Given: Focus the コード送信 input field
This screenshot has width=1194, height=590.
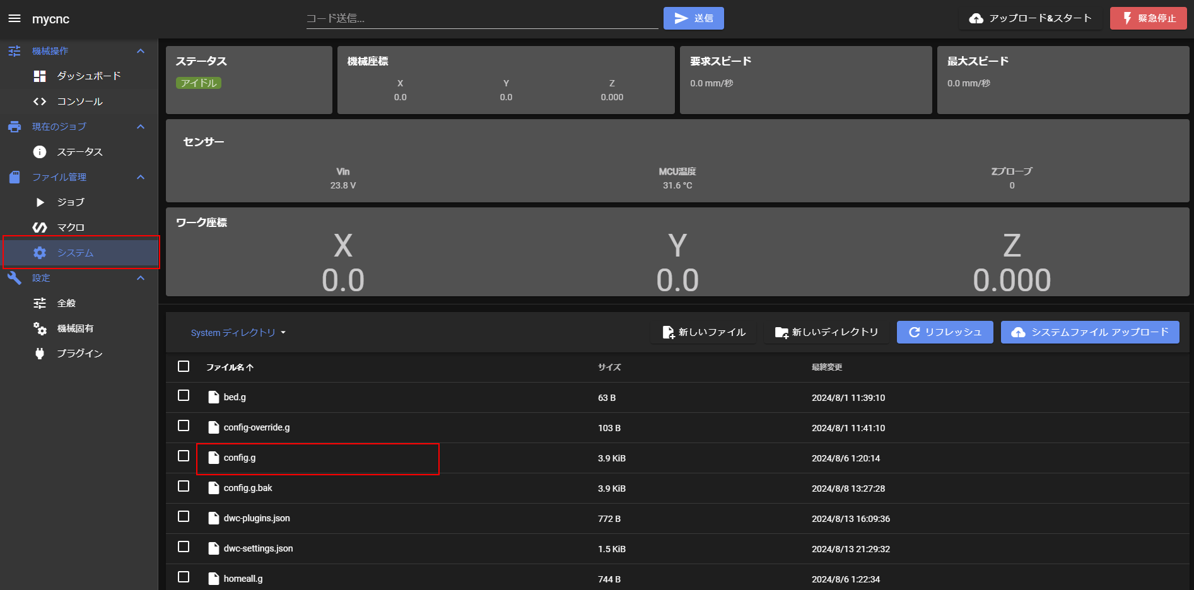Looking at the screenshot, I should 482,18.
